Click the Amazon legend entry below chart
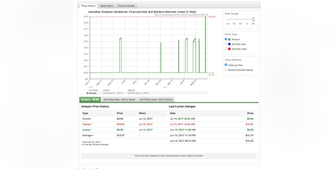Image resolution: width=336 pixels, height=169 pixels. [x=92, y=93]
